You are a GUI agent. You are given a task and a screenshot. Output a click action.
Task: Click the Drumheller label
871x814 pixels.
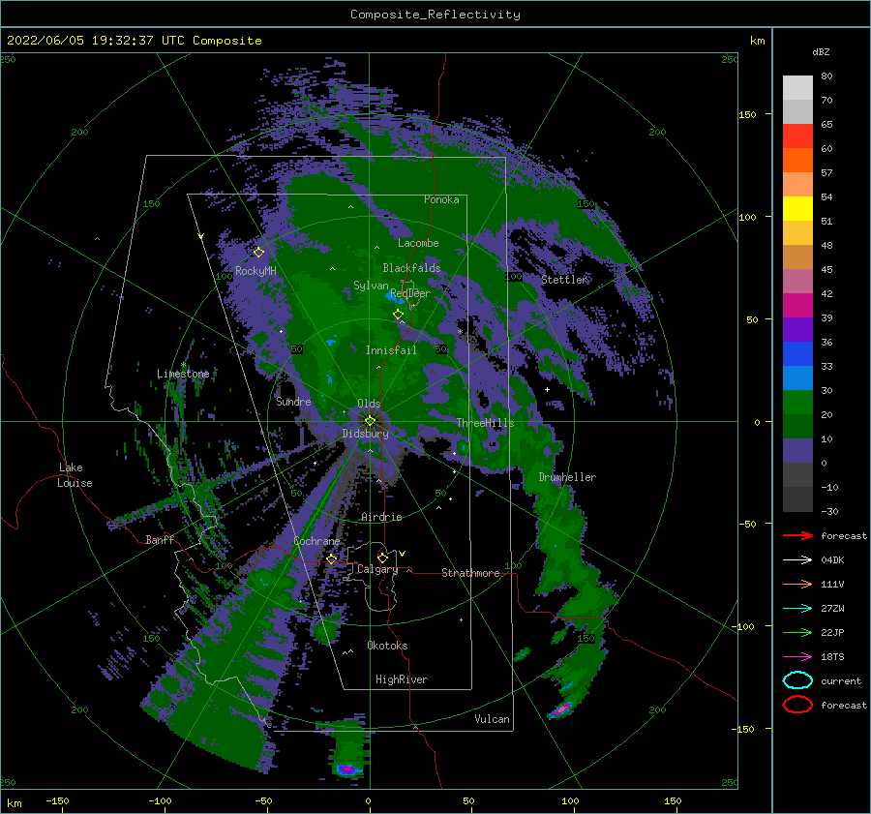pyautogui.click(x=567, y=477)
